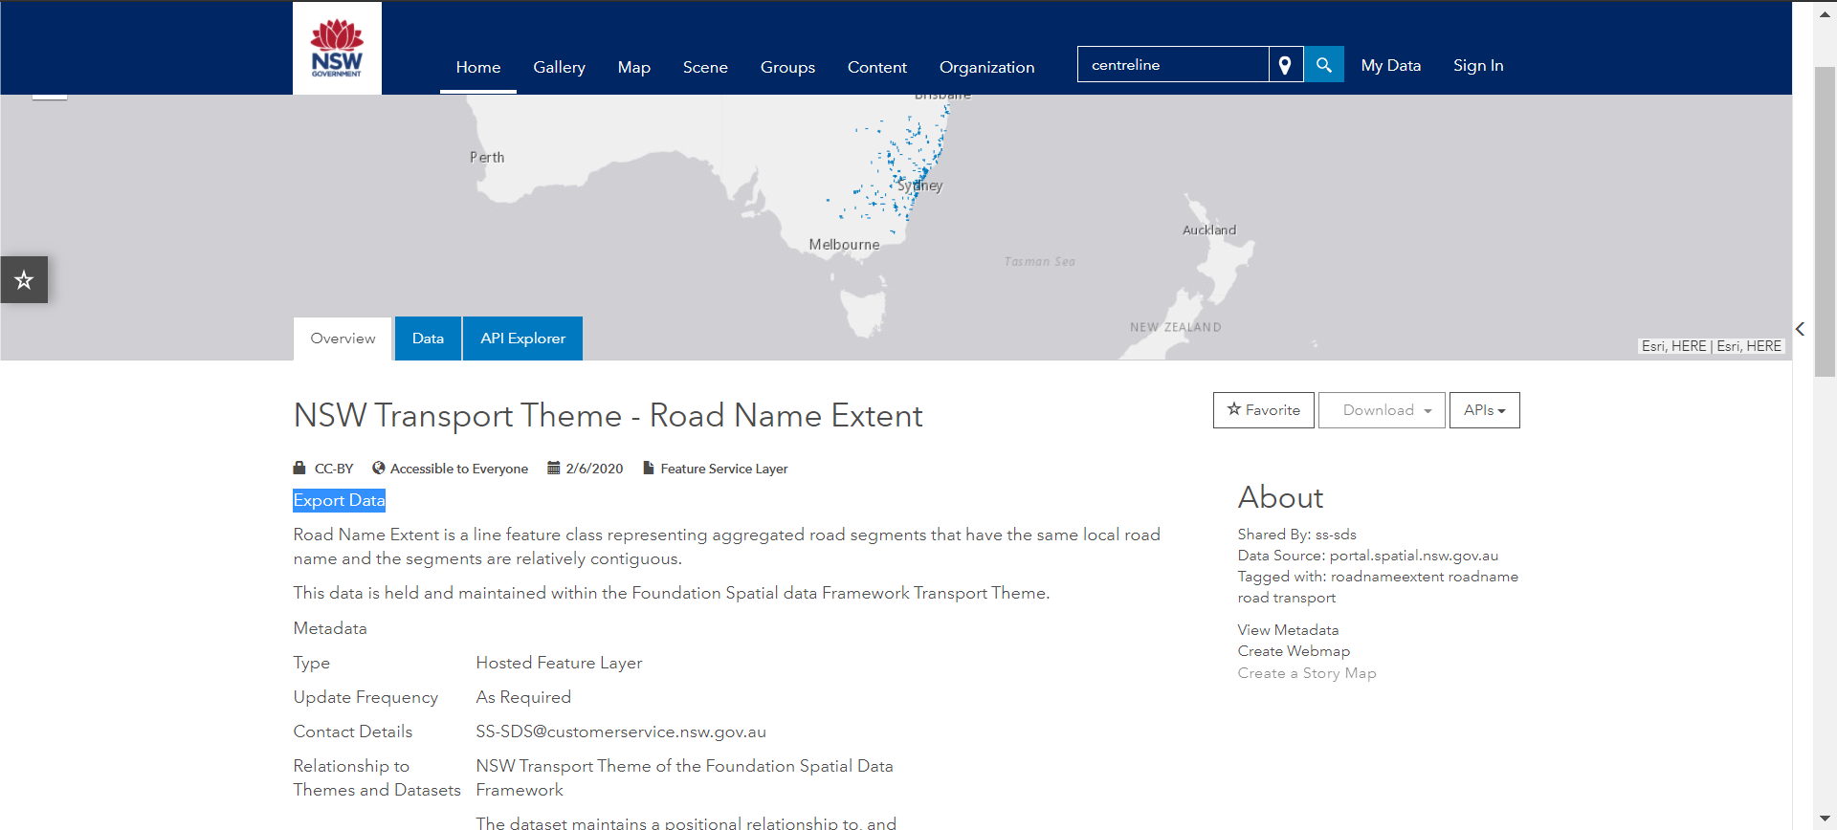Click the magnifier search button
This screenshot has width=1837, height=830.
(1324, 65)
